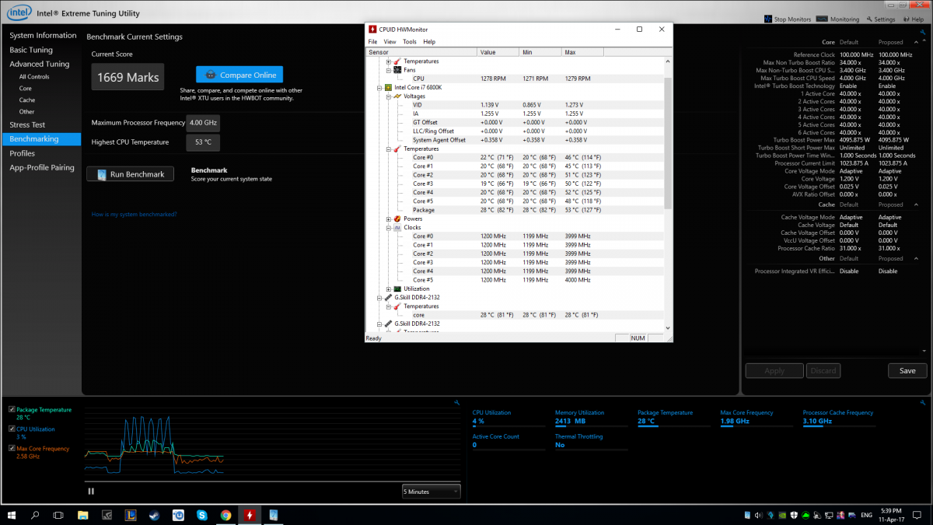Click the Save button in XTU
The height and width of the screenshot is (525, 933).
[907, 371]
